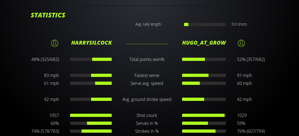Viewport: 299px width, 136px height.
Task: Open the HUGO_AT_GROW player name
Action: (204, 43)
